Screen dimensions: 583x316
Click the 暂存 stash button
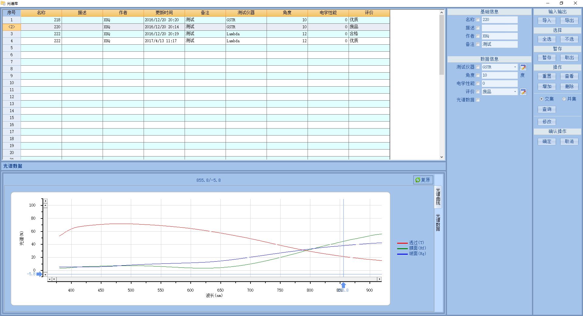(x=547, y=58)
